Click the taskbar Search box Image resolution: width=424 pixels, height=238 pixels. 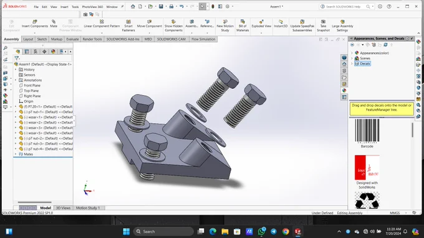click(x=163, y=231)
